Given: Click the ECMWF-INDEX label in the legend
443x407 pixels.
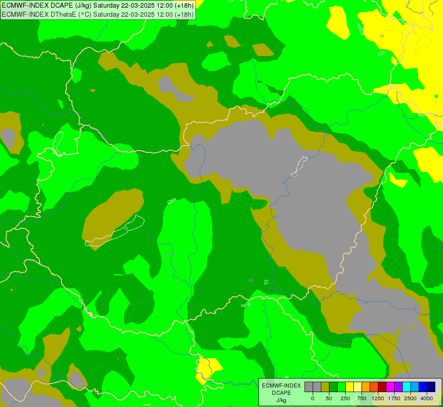Looking at the screenshot, I should click(x=281, y=386).
